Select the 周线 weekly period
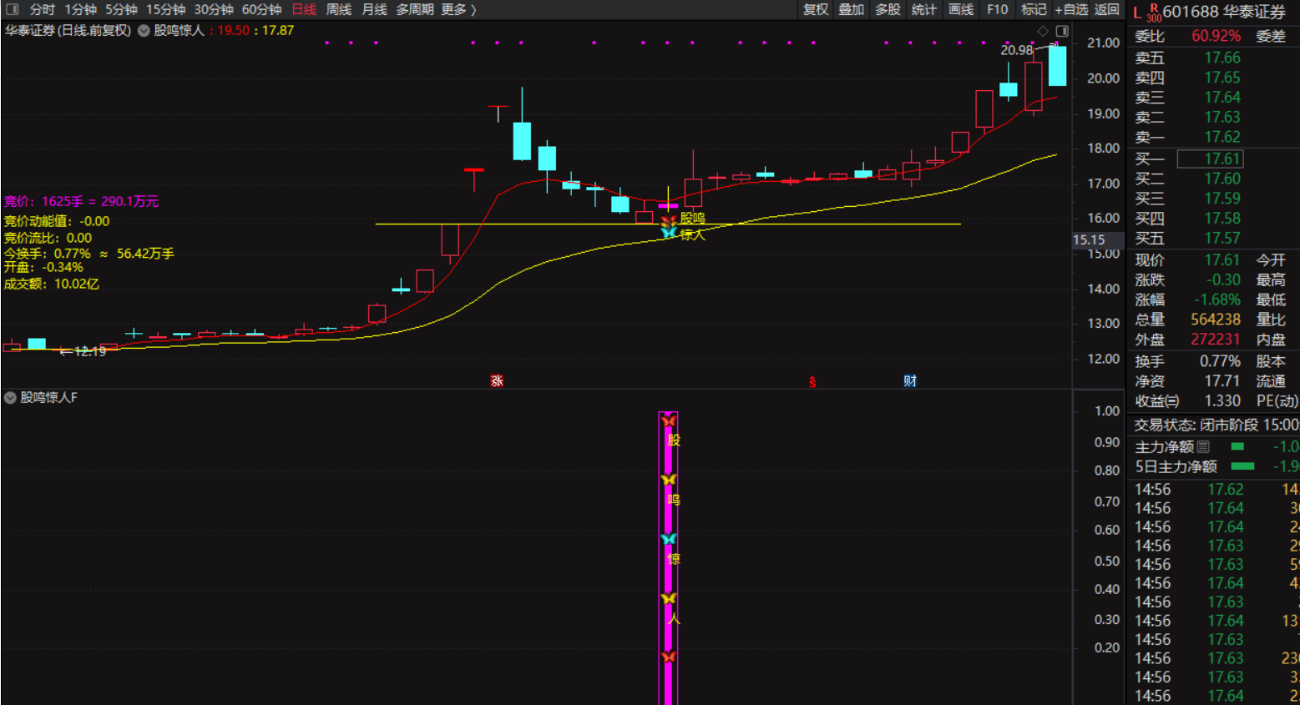1300x705 pixels. (338, 9)
